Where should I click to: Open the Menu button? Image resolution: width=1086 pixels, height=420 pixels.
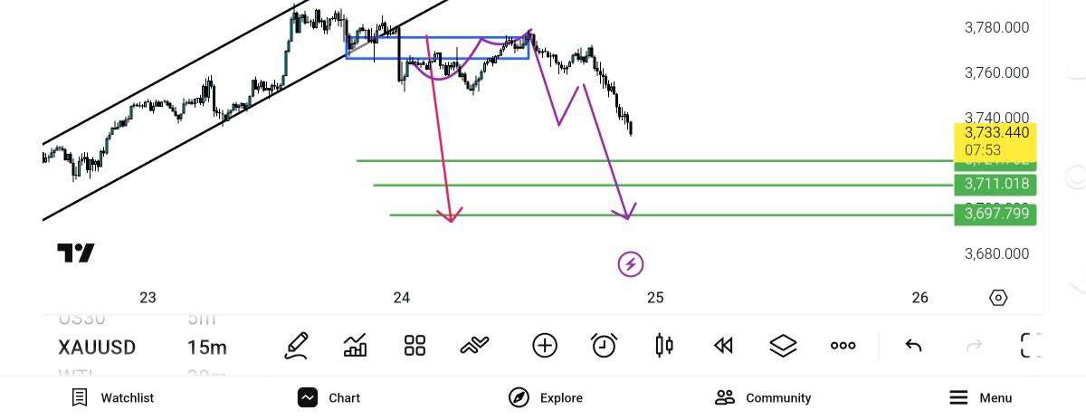click(x=981, y=397)
